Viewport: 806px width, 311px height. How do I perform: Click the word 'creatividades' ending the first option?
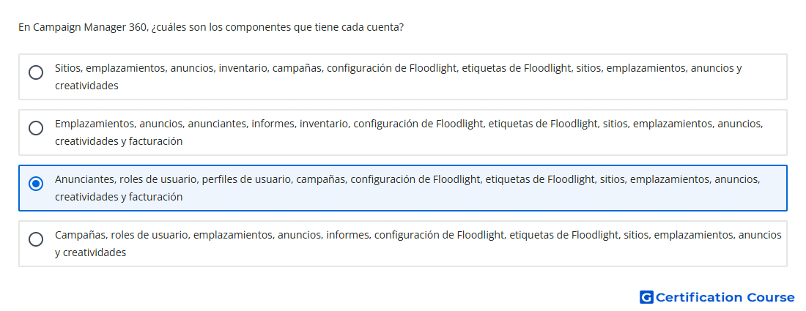point(86,86)
